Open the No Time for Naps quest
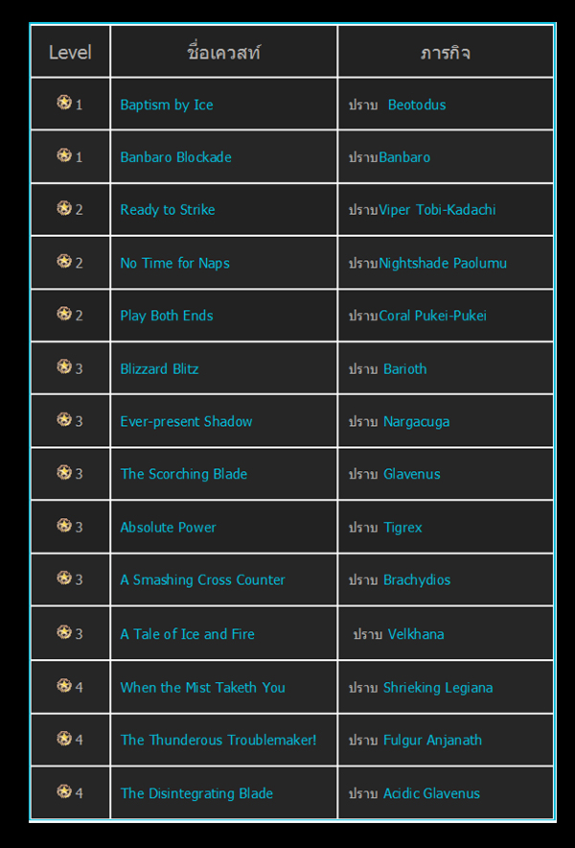Screen dimensions: 575x848 pyautogui.click(x=174, y=263)
